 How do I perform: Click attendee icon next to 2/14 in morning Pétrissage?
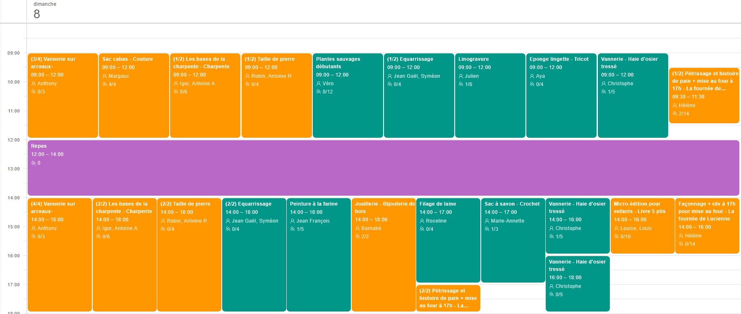pyautogui.click(x=675, y=114)
